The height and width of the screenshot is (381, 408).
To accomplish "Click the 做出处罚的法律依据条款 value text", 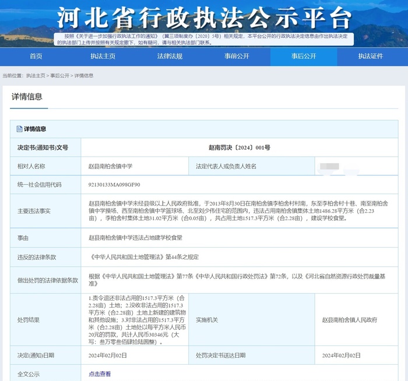I will (237, 280).
